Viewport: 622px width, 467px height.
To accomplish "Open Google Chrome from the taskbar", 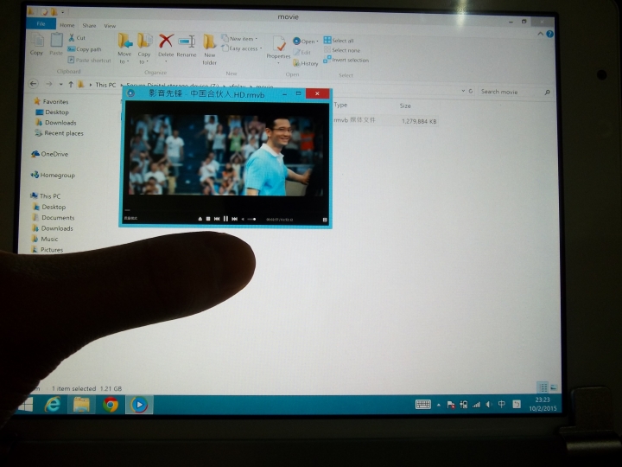I will pyautogui.click(x=111, y=405).
